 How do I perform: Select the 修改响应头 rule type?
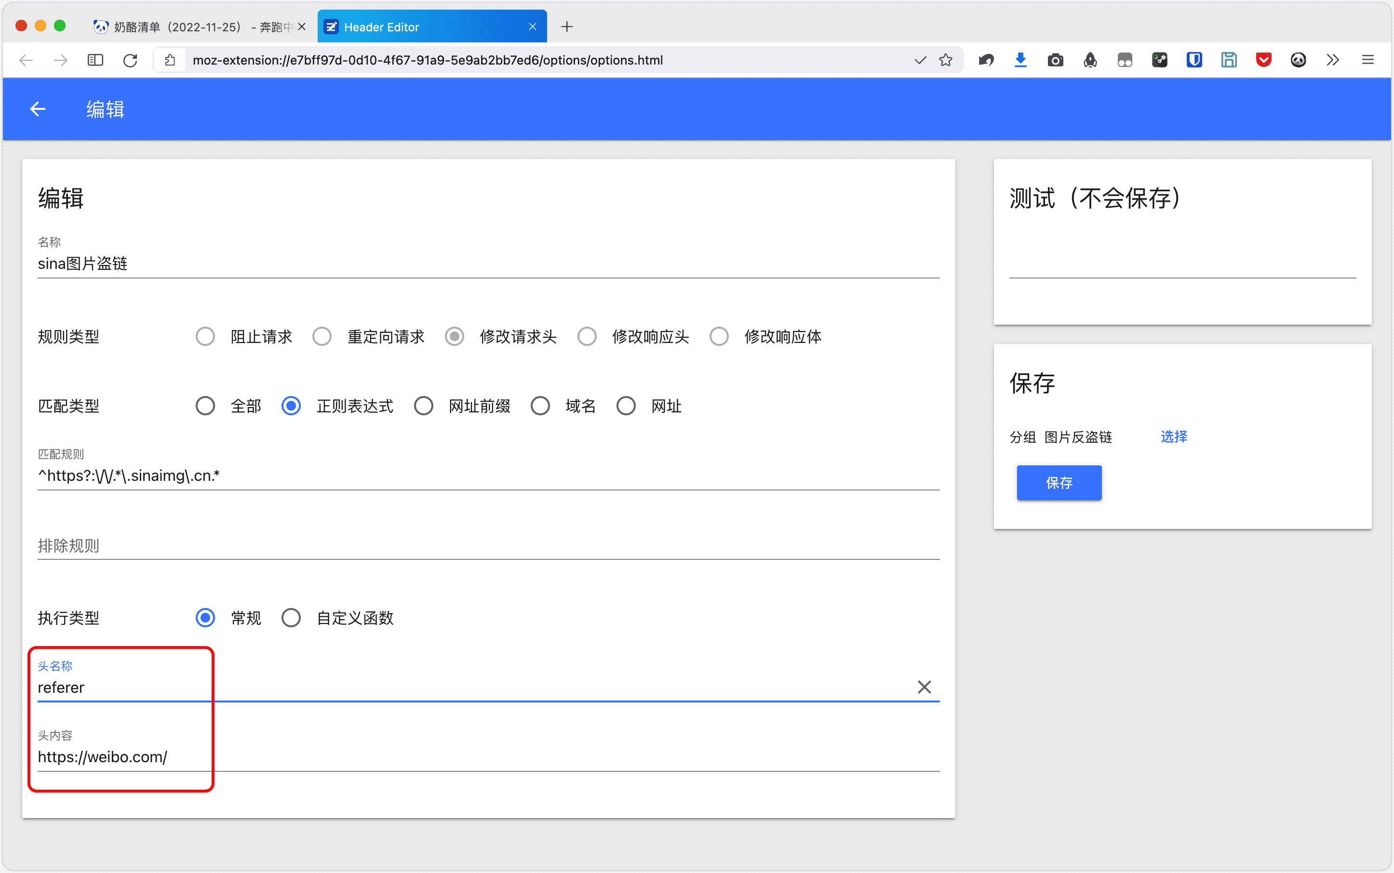(x=587, y=337)
